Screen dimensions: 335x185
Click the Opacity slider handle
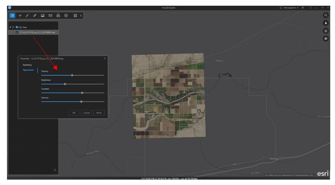pyautogui.click(x=72, y=75)
